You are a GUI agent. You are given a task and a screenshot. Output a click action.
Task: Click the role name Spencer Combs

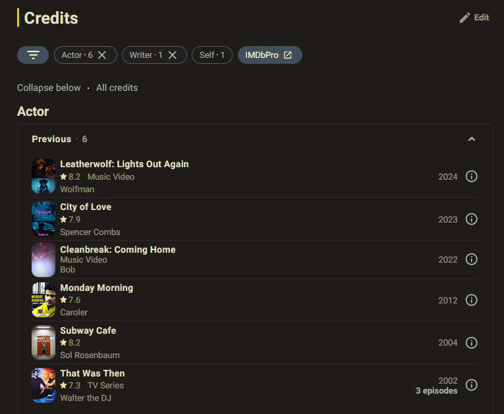pos(90,232)
